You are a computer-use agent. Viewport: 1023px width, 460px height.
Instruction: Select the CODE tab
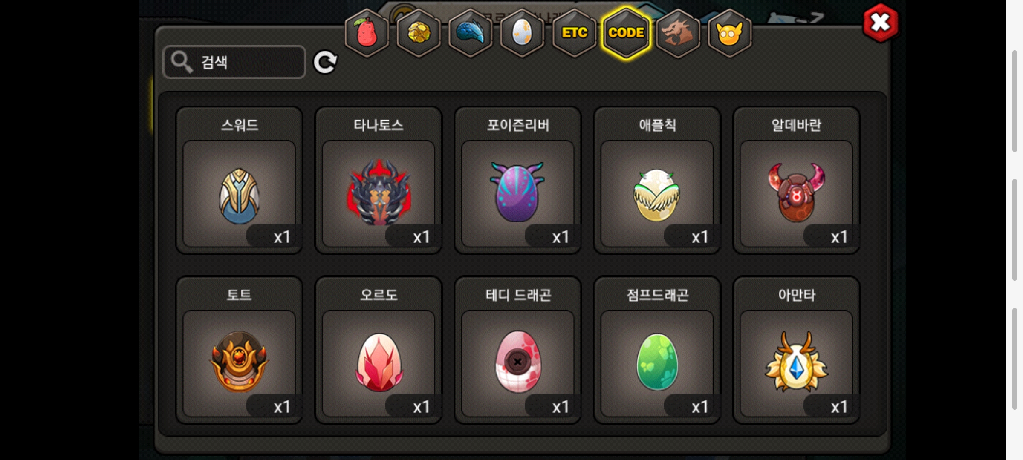(x=626, y=33)
